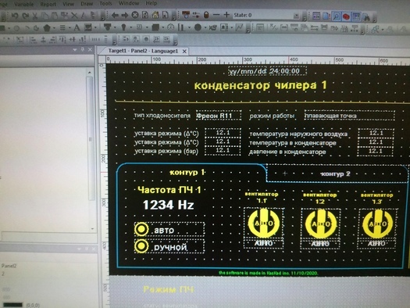410x308 pixels.
Task: Redo the last undone action
Action: click(x=25, y=16)
